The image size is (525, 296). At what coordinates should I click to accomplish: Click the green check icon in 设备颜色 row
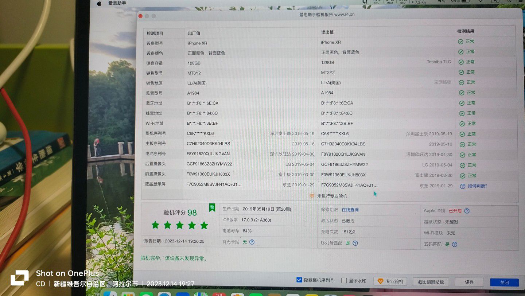tap(461, 52)
